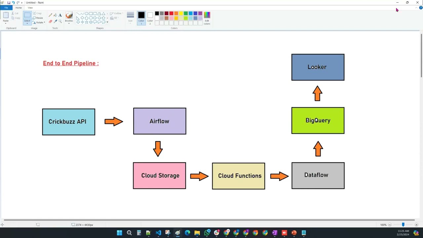Open the Windows Start menu
This screenshot has width=423, height=238.
120,233
